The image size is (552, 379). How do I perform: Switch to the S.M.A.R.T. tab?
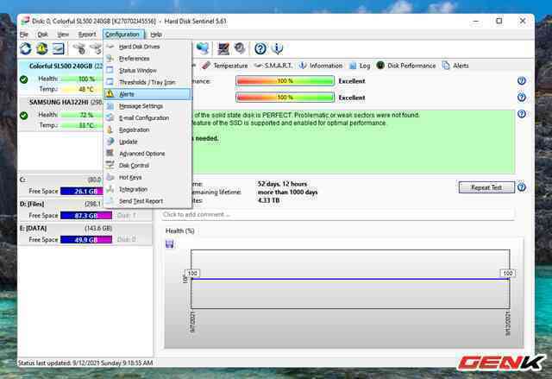click(x=273, y=66)
